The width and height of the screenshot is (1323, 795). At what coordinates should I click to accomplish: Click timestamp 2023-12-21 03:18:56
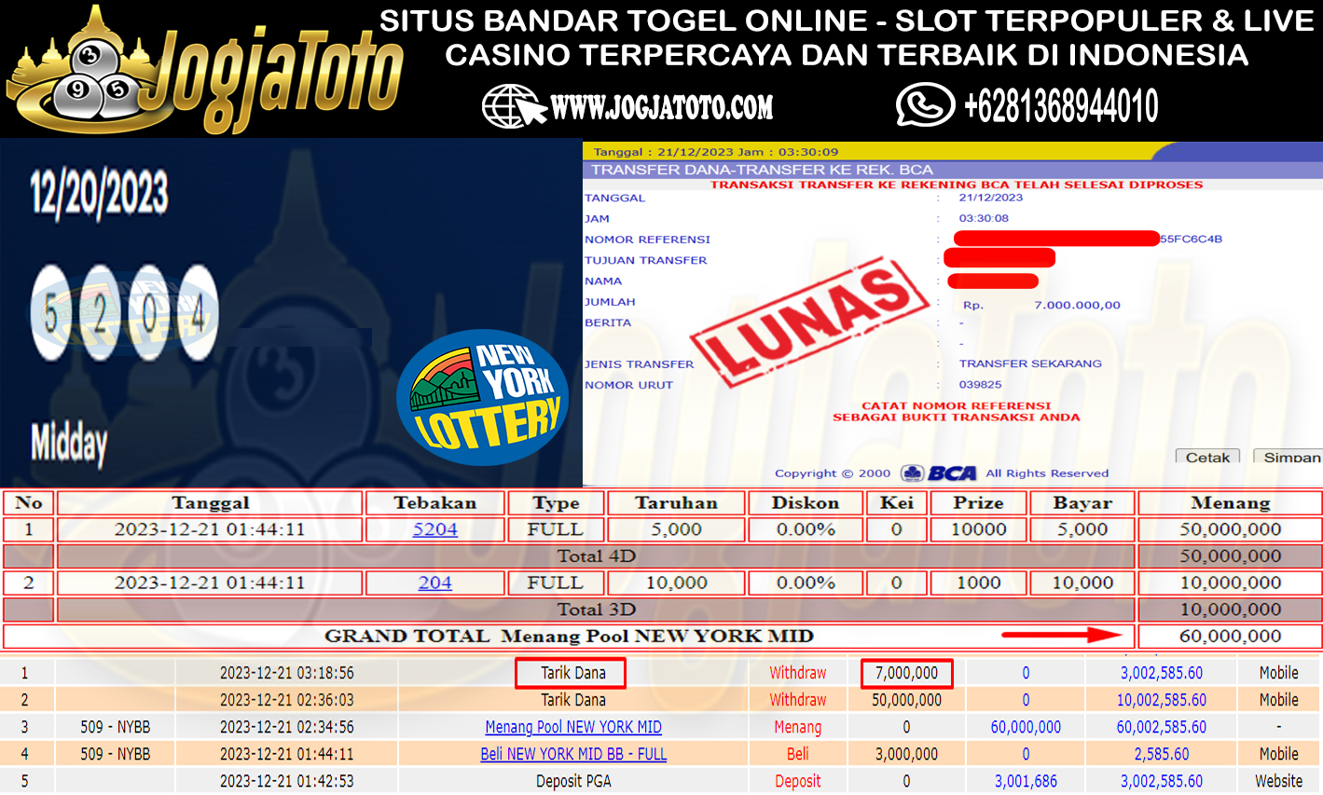[287, 673]
